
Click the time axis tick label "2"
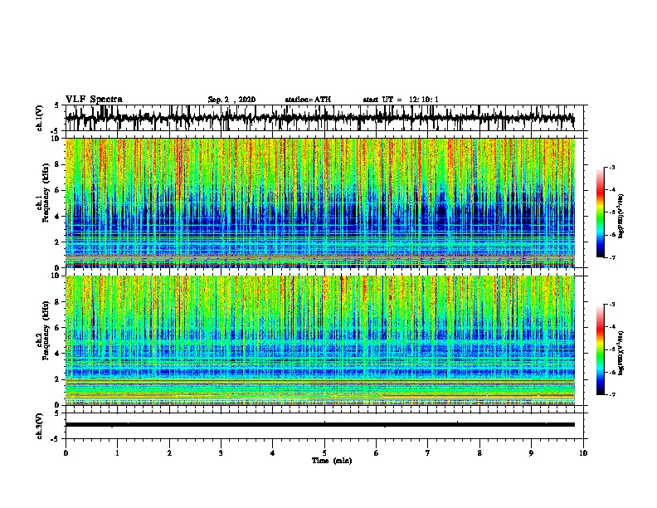click(169, 453)
